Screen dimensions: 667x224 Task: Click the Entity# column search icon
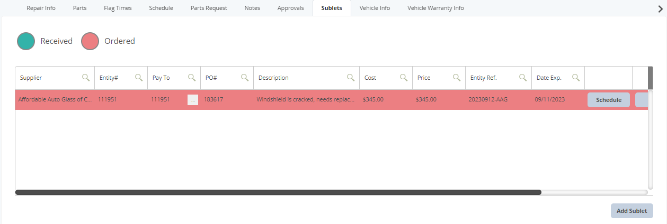click(139, 78)
